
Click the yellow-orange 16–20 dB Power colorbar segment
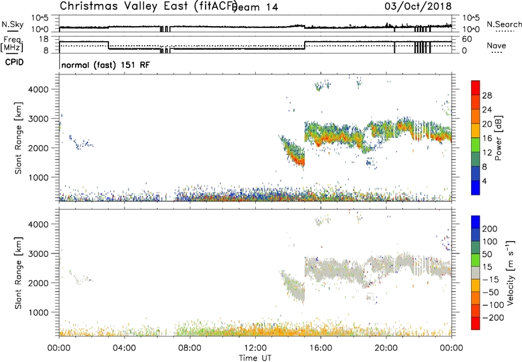[x=476, y=131]
